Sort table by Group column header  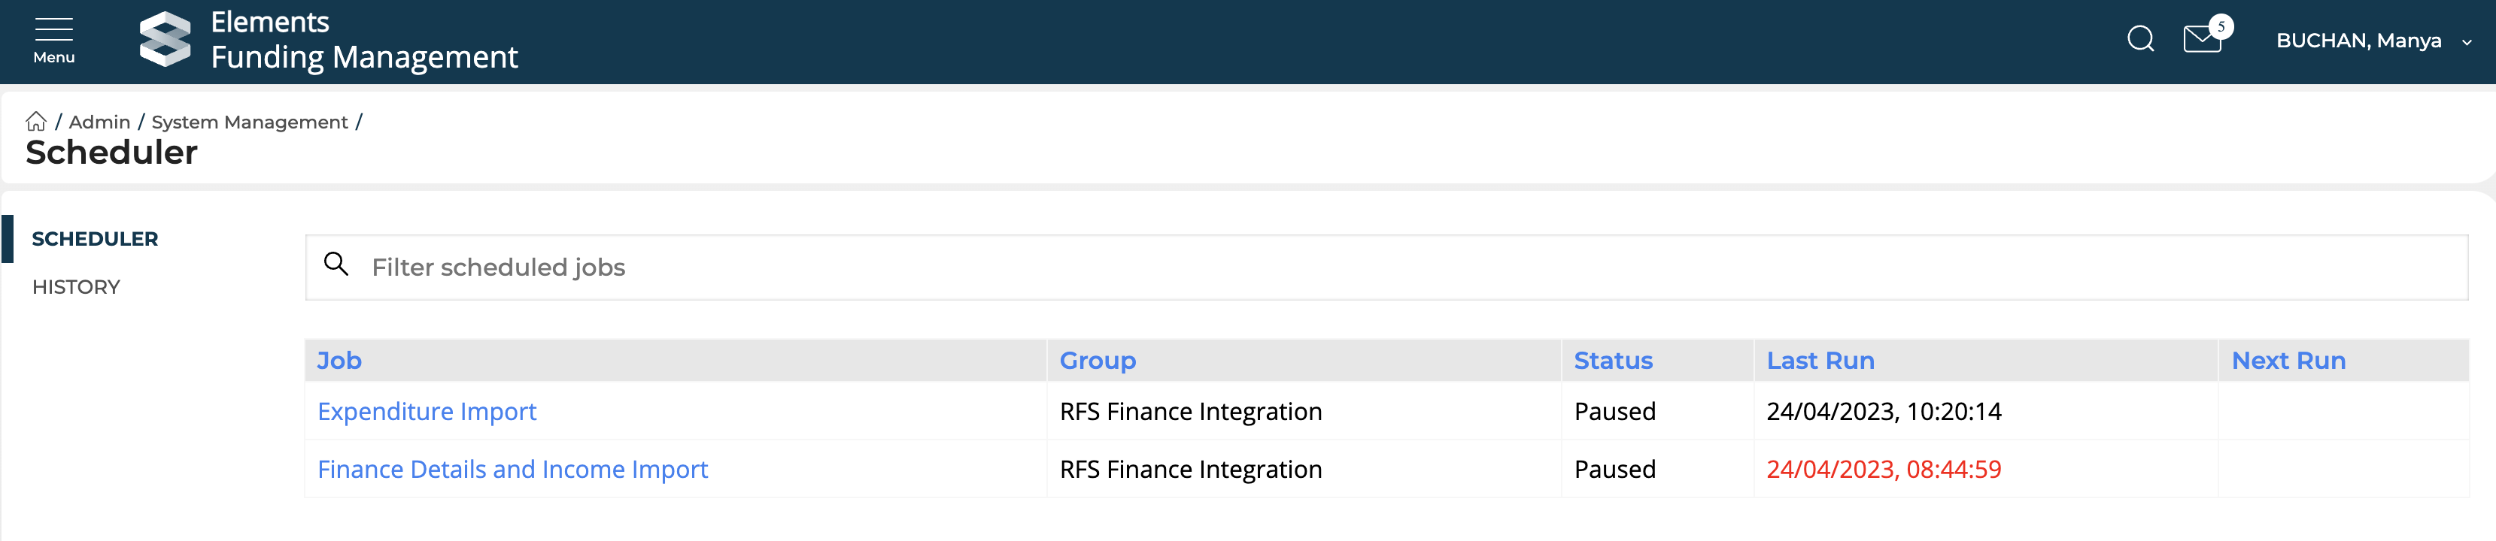pos(1097,361)
